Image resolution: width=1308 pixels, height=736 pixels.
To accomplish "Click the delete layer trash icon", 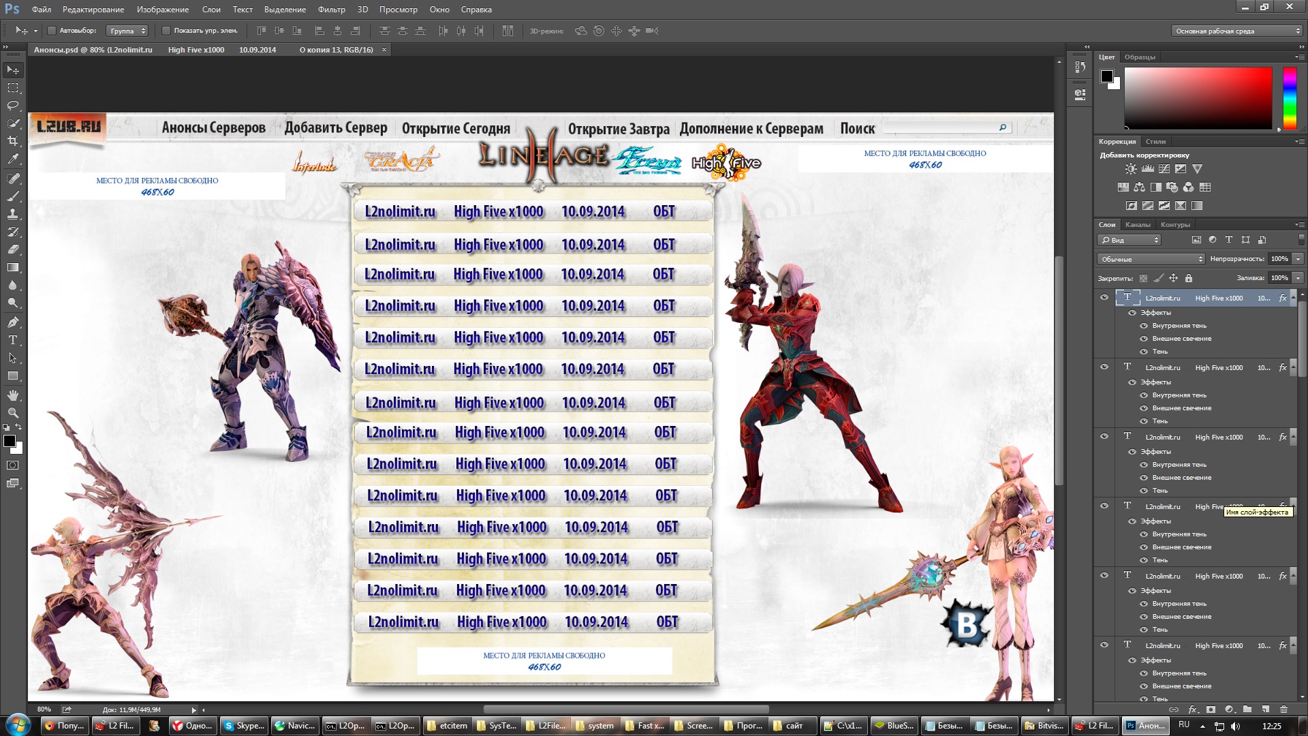I will tap(1284, 709).
